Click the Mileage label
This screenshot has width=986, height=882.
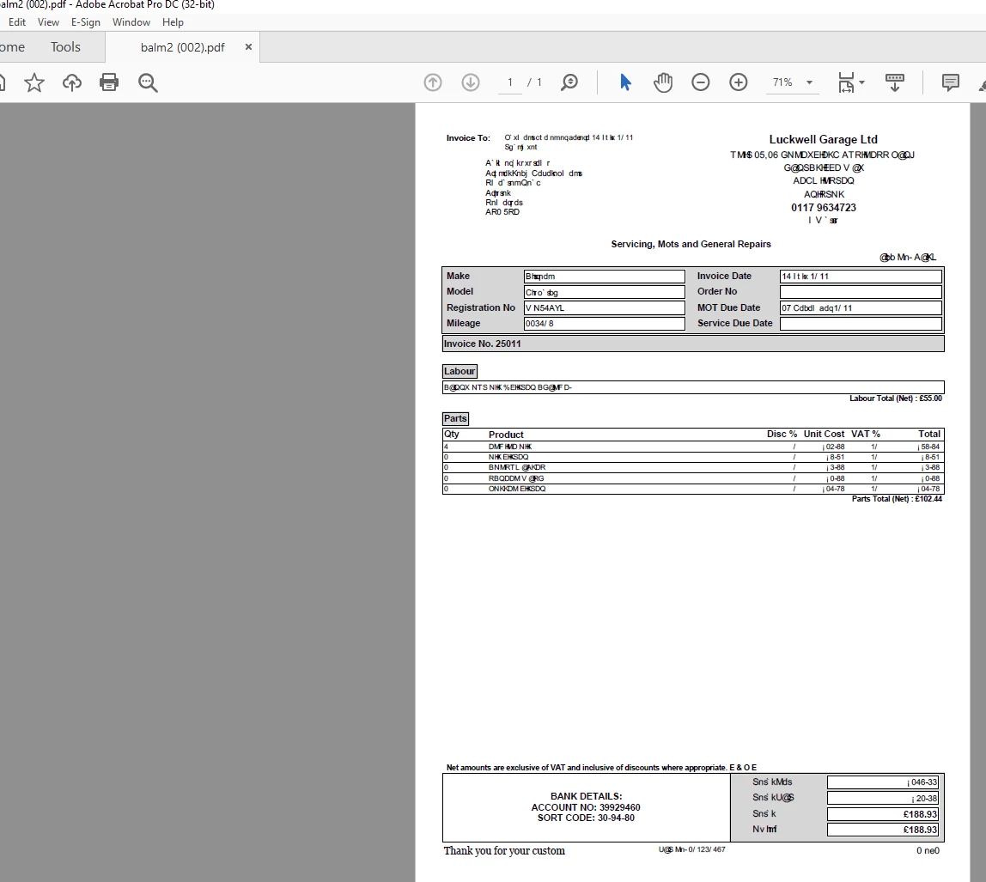click(464, 323)
